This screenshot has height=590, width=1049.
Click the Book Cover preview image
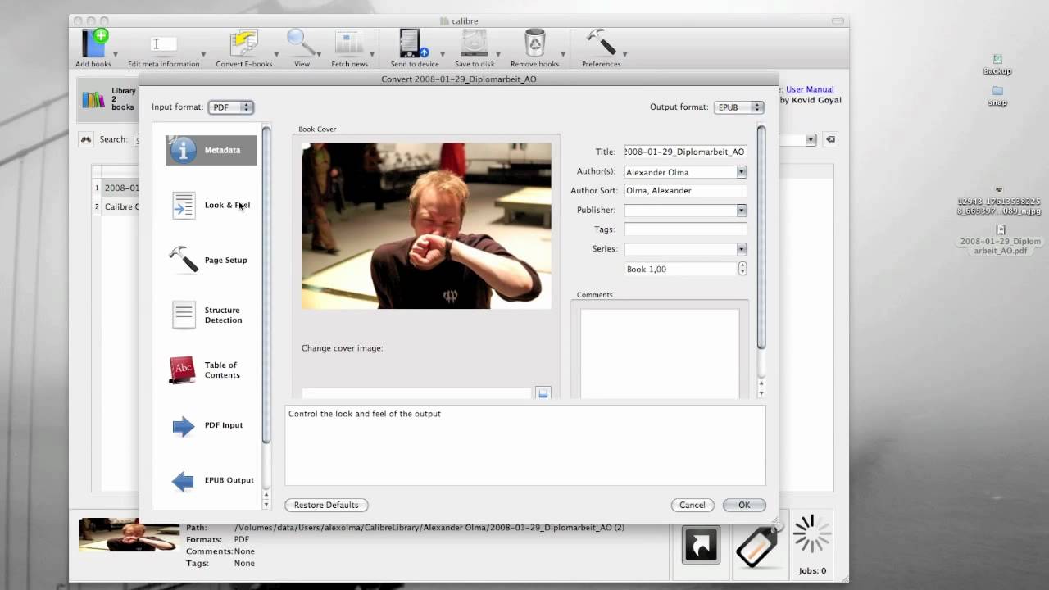click(x=426, y=226)
